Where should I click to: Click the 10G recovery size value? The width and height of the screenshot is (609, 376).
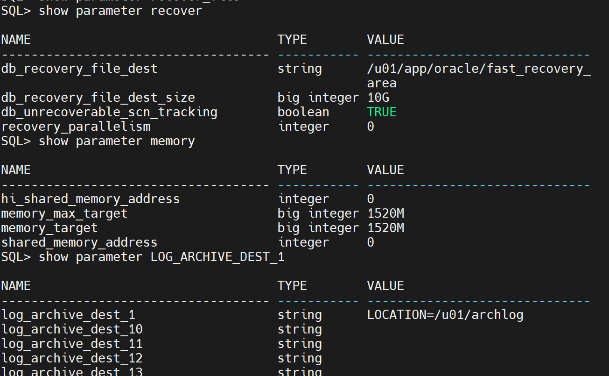tap(378, 98)
